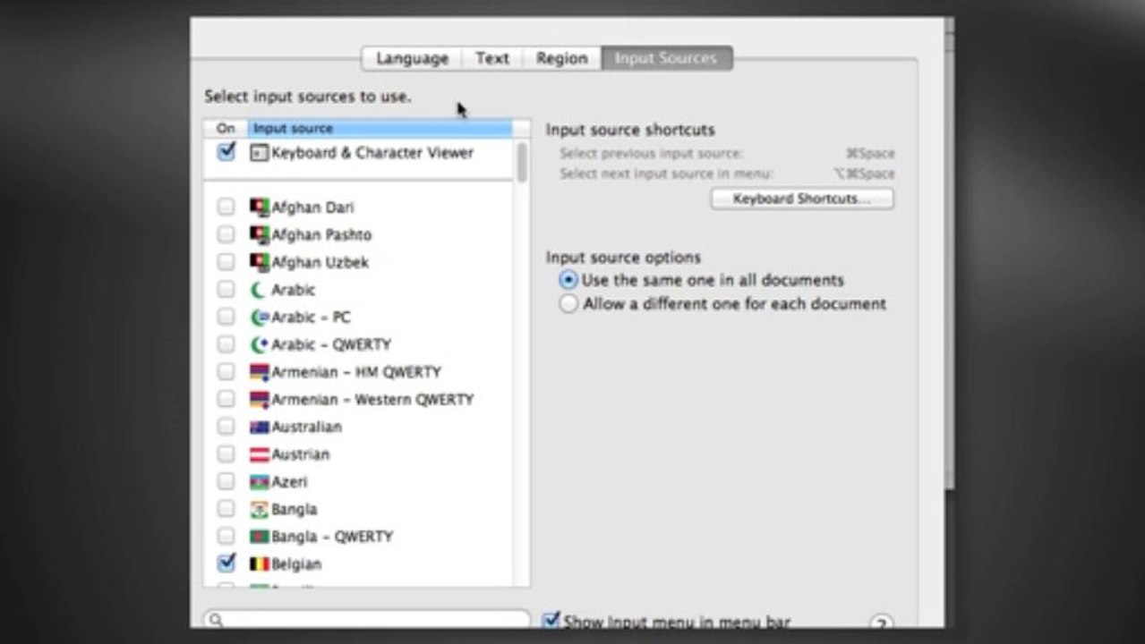The height and width of the screenshot is (644, 1145).
Task: Click the Australian flag icon
Action: tap(260, 427)
